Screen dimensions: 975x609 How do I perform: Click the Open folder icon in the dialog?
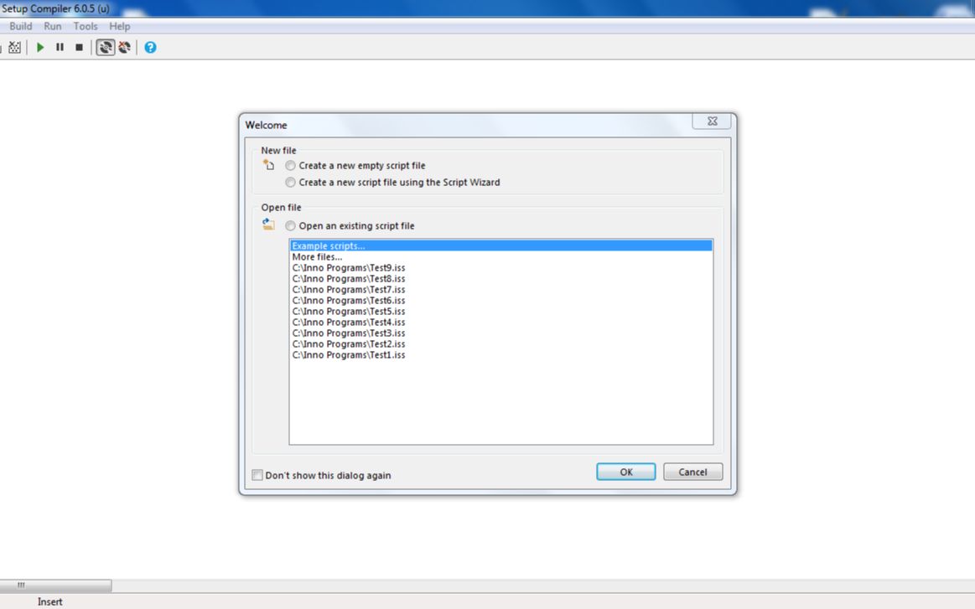(268, 225)
